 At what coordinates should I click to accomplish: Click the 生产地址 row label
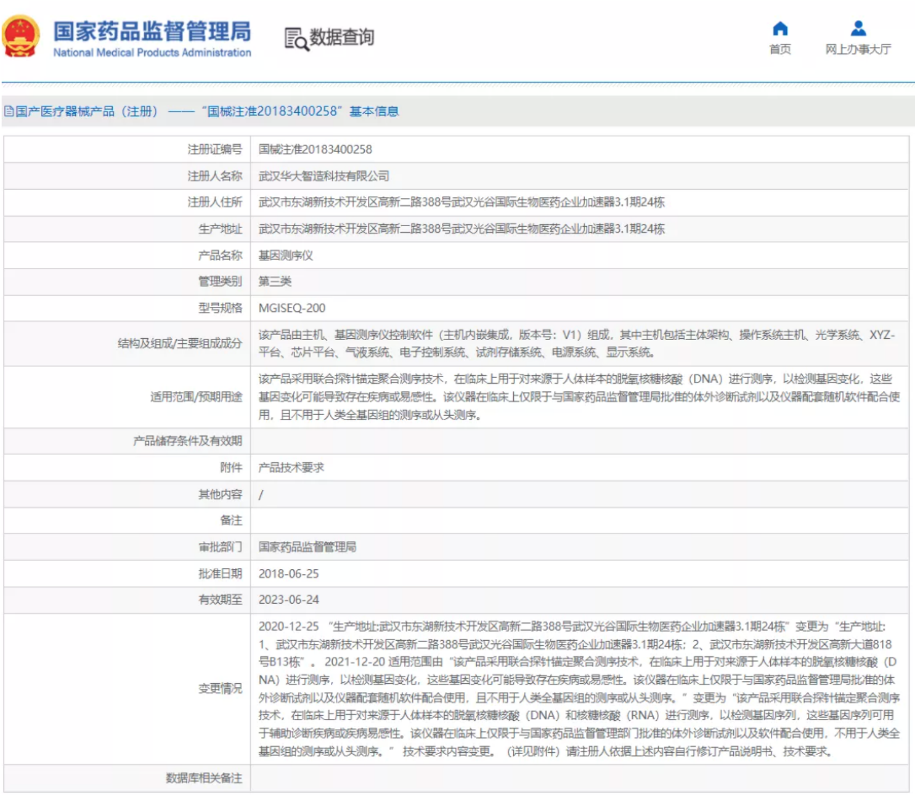[220, 229]
